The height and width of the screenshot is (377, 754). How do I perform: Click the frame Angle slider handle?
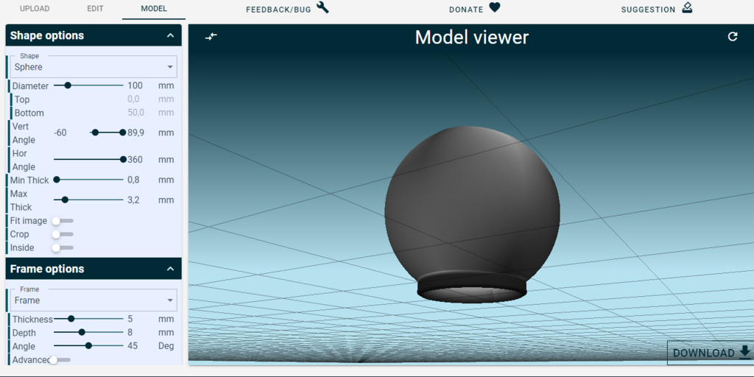[88, 345]
